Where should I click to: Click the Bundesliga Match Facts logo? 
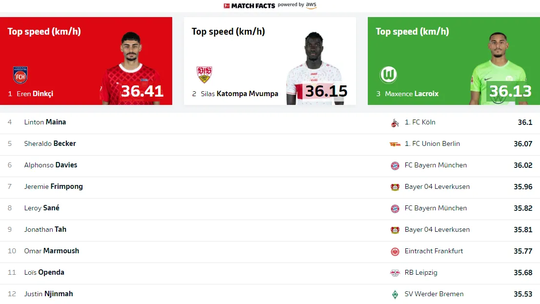(x=250, y=5)
